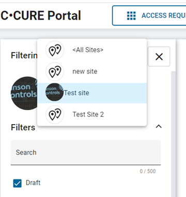
Task: Uncheck the Draft checkbox
Action: pos(18,183)
